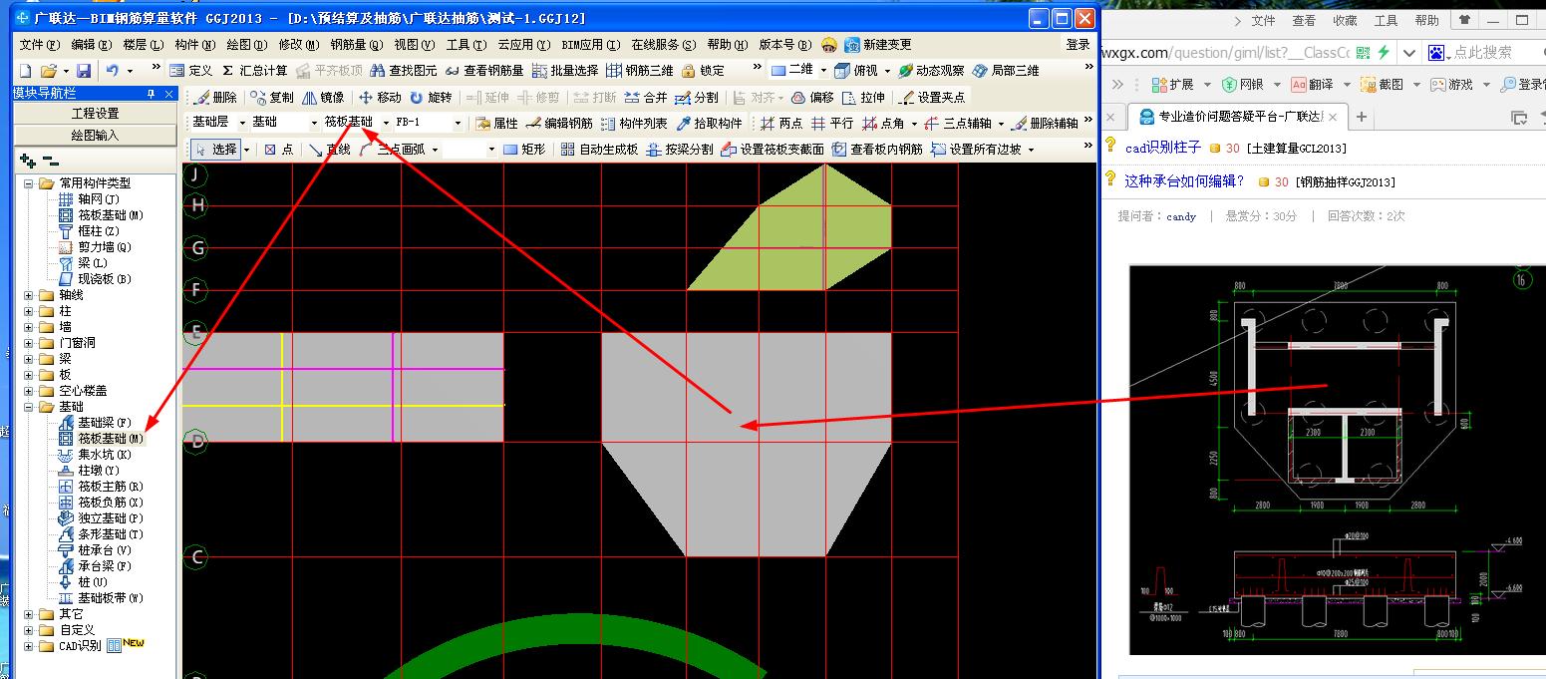Open 钢筋三维 rebar 3D view
This screenshot has height=679, width=1546.
coord(639,71)
